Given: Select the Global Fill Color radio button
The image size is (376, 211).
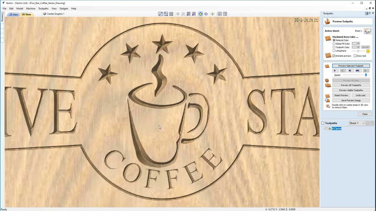Looking at the screenshot, I should pos(334,44).
